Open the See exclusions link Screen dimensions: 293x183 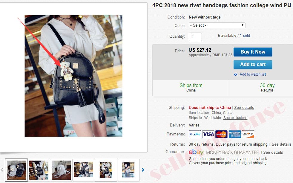click(235, 118)
